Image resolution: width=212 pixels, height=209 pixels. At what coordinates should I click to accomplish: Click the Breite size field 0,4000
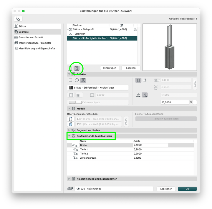(151, 145)
